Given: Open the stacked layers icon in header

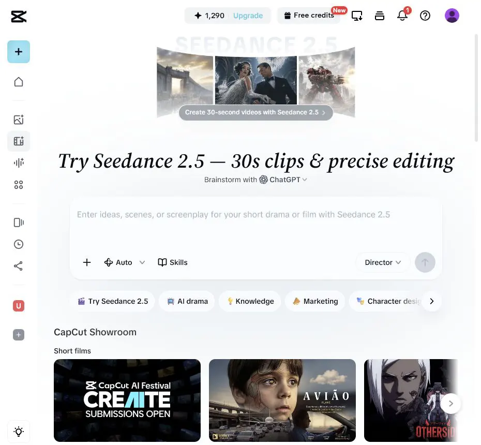Looking at the screenshot, I should 380,16.
